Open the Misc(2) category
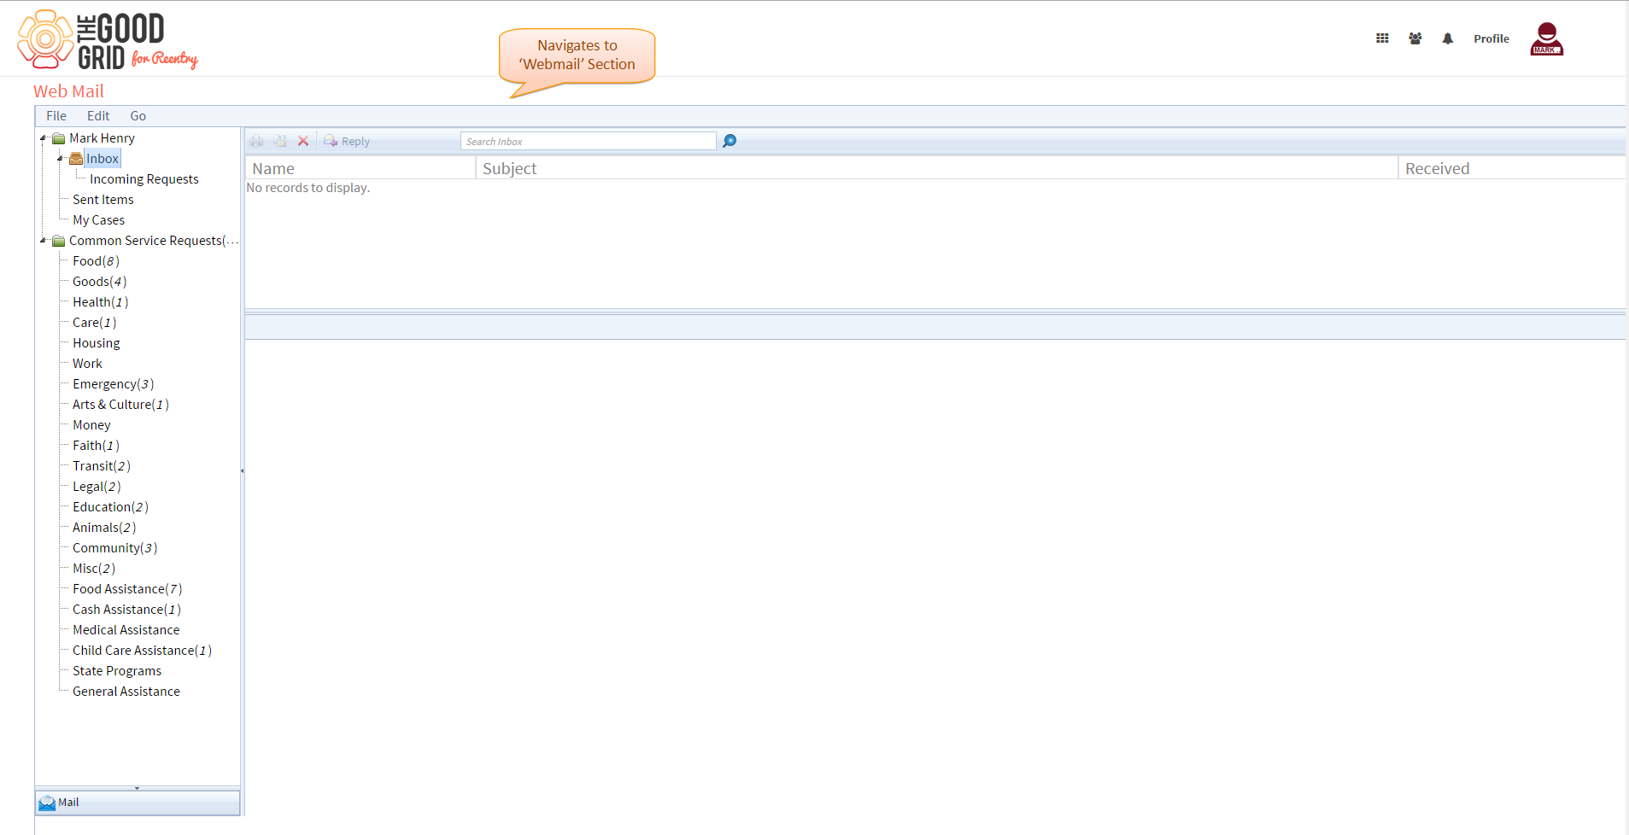Viewport: 1629px width, 835px height. [x=94, y=569]
